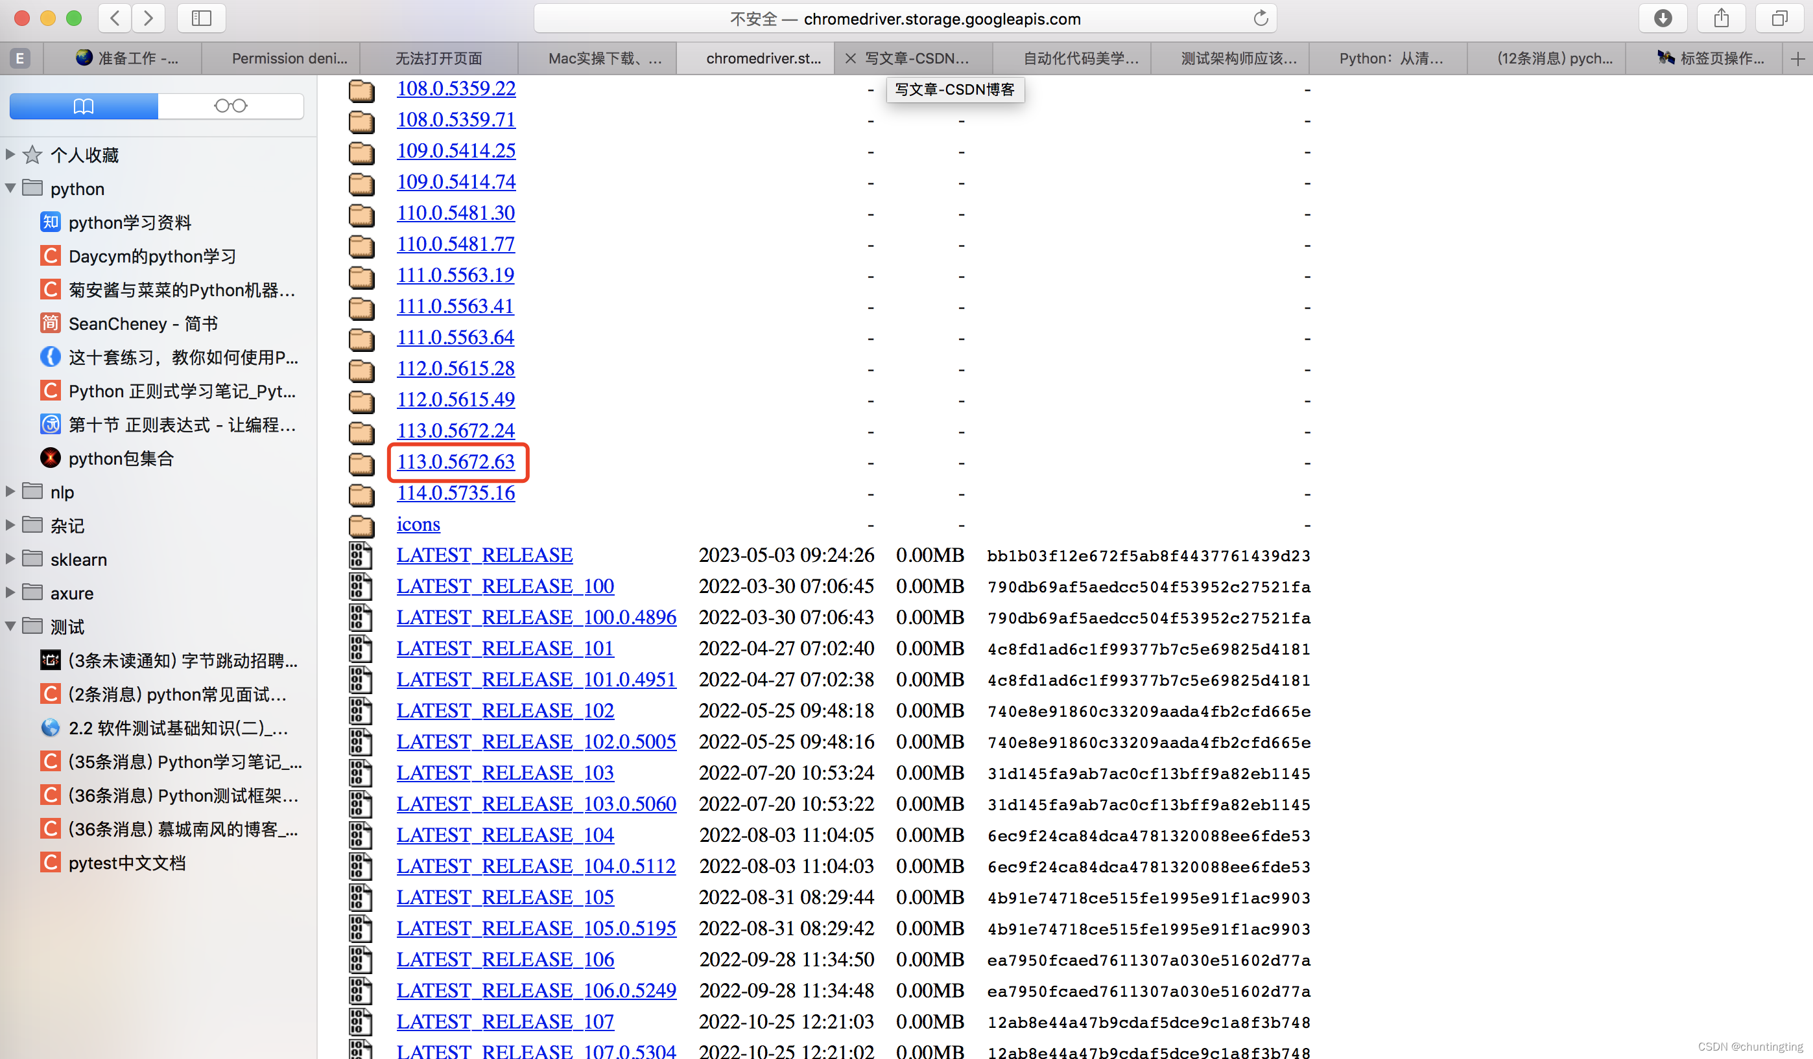The image size is (1813, 1059).
Task: Switch to the 标签页操作 tab
Action: [x=1705, y=58]
